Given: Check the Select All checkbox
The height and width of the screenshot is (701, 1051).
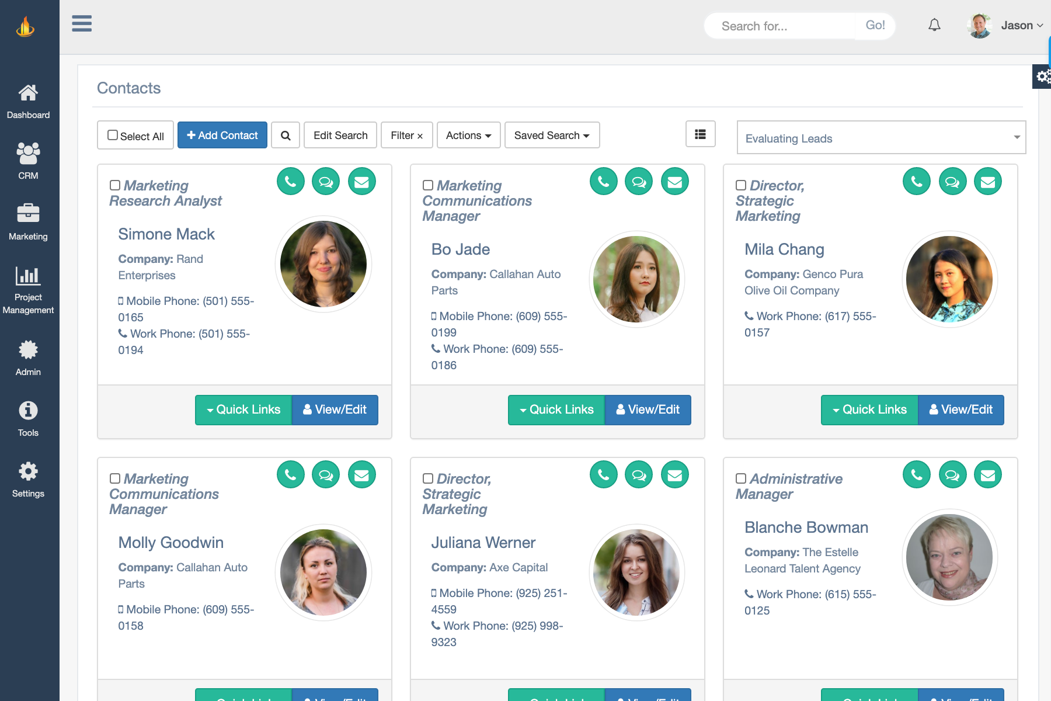Looking at the screenshot, I should coord(113,136).
